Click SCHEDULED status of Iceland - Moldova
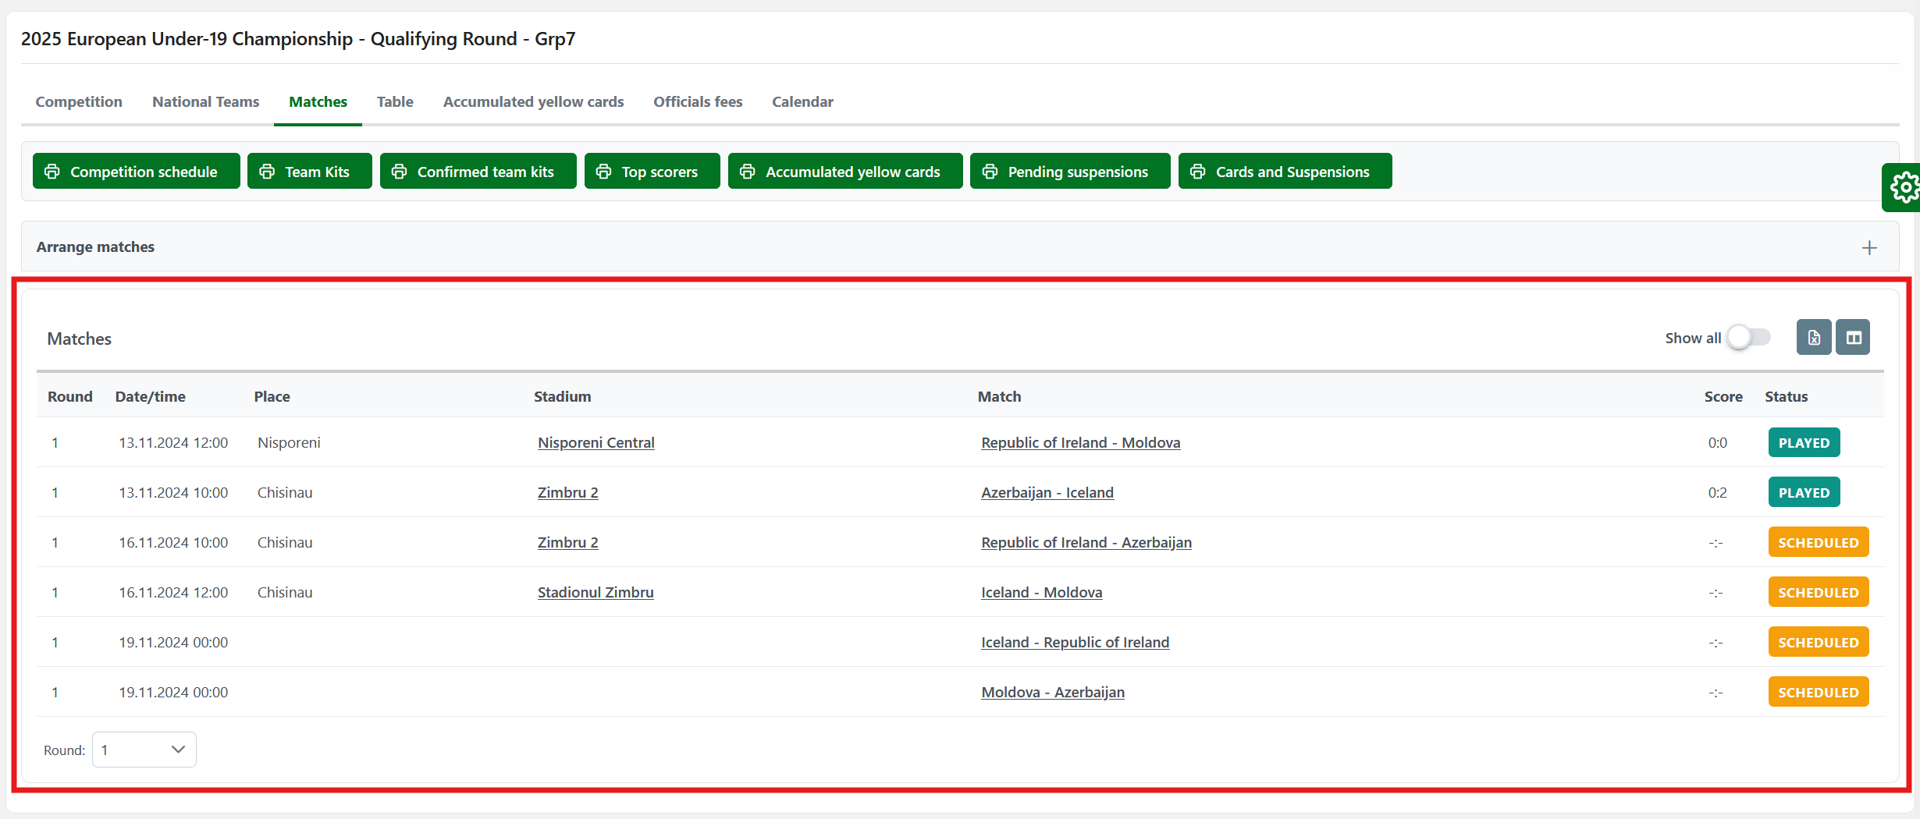This screenshot has height=819, width=1920. tap(1818, 593)
